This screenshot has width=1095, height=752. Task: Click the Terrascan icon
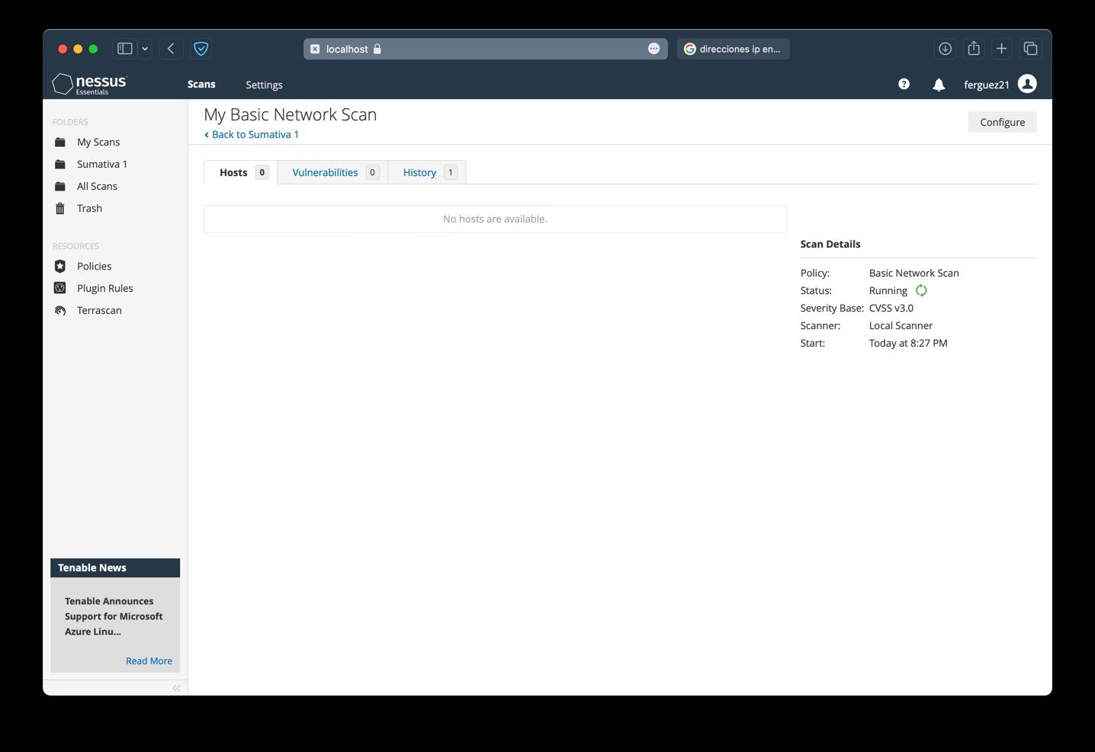coord(60,310)
